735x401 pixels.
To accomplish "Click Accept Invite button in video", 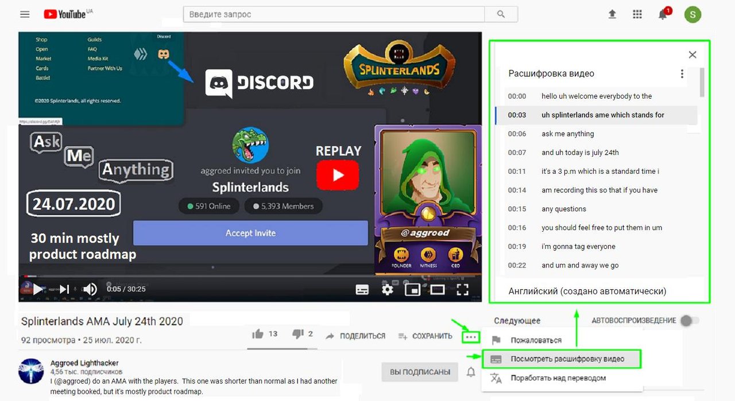I will coord(250,233).
